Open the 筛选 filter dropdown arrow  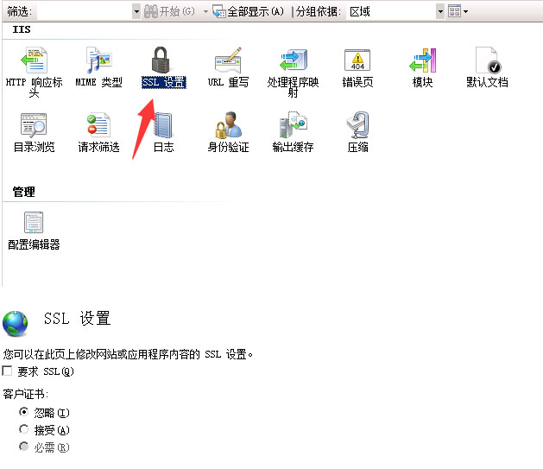(x=136, y=12)
